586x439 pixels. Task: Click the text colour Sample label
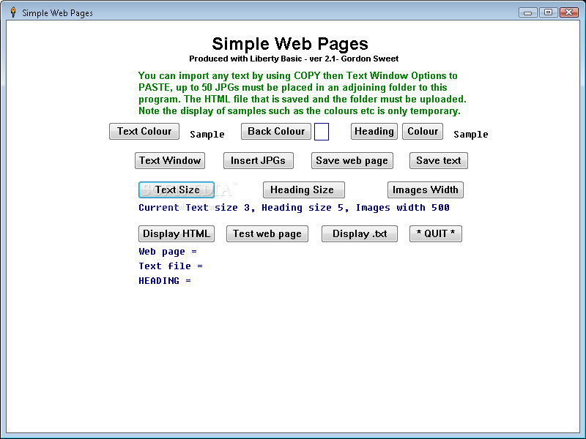click(x=207, y=135)
